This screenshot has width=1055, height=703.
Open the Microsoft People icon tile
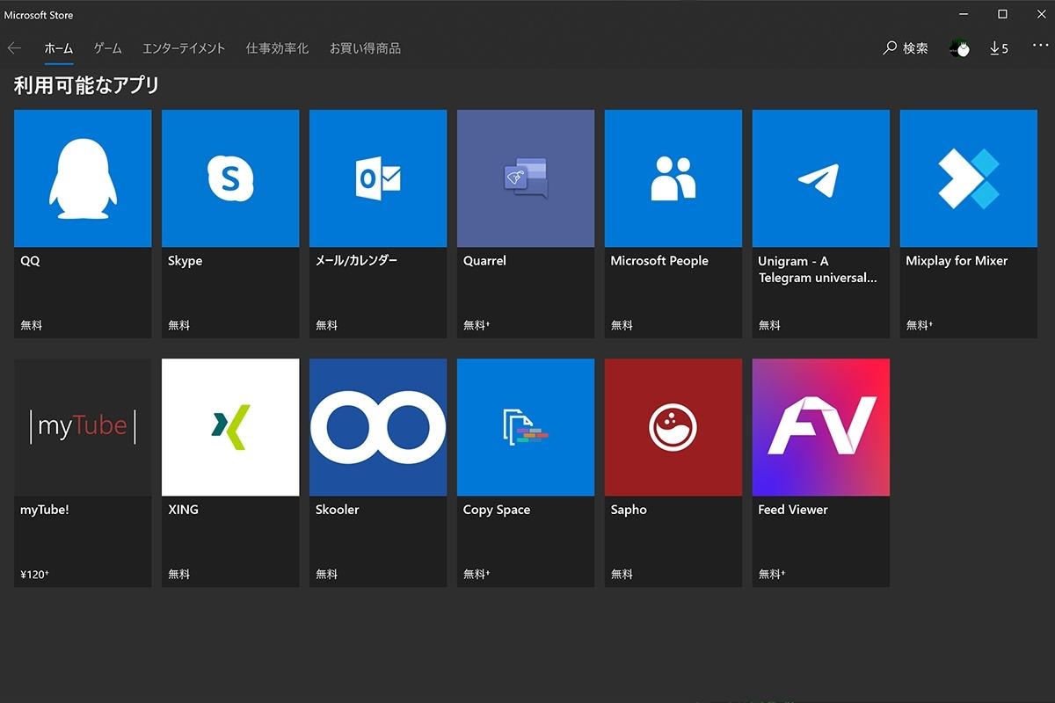coord(673,178)
